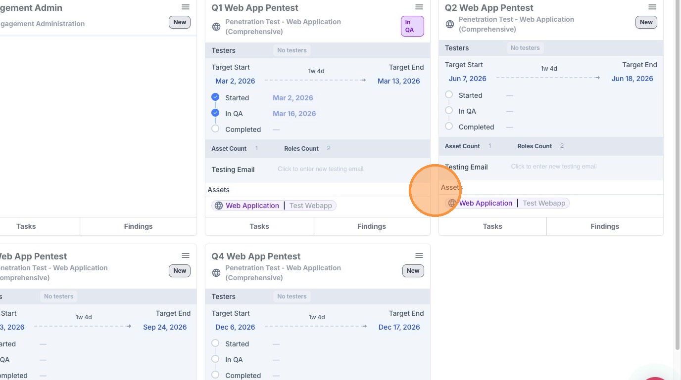Open Engagement Admin card hamburger menu
Viewport: 681px width, 380px height.
[186, 7]
